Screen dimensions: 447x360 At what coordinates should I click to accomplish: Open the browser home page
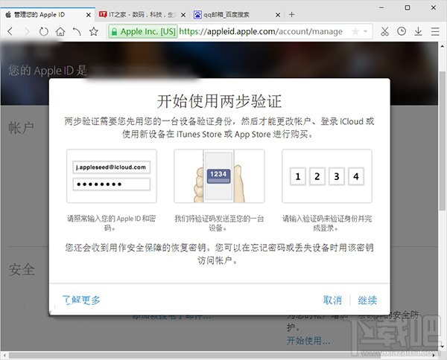tap(60, 31)
